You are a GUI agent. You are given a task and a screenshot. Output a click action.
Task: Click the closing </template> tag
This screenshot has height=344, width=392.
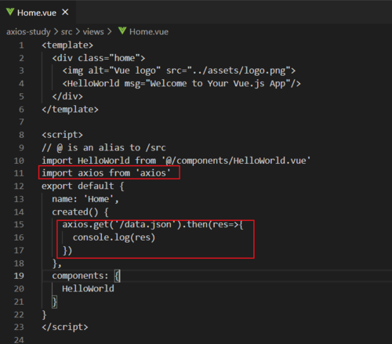point(70,109)
